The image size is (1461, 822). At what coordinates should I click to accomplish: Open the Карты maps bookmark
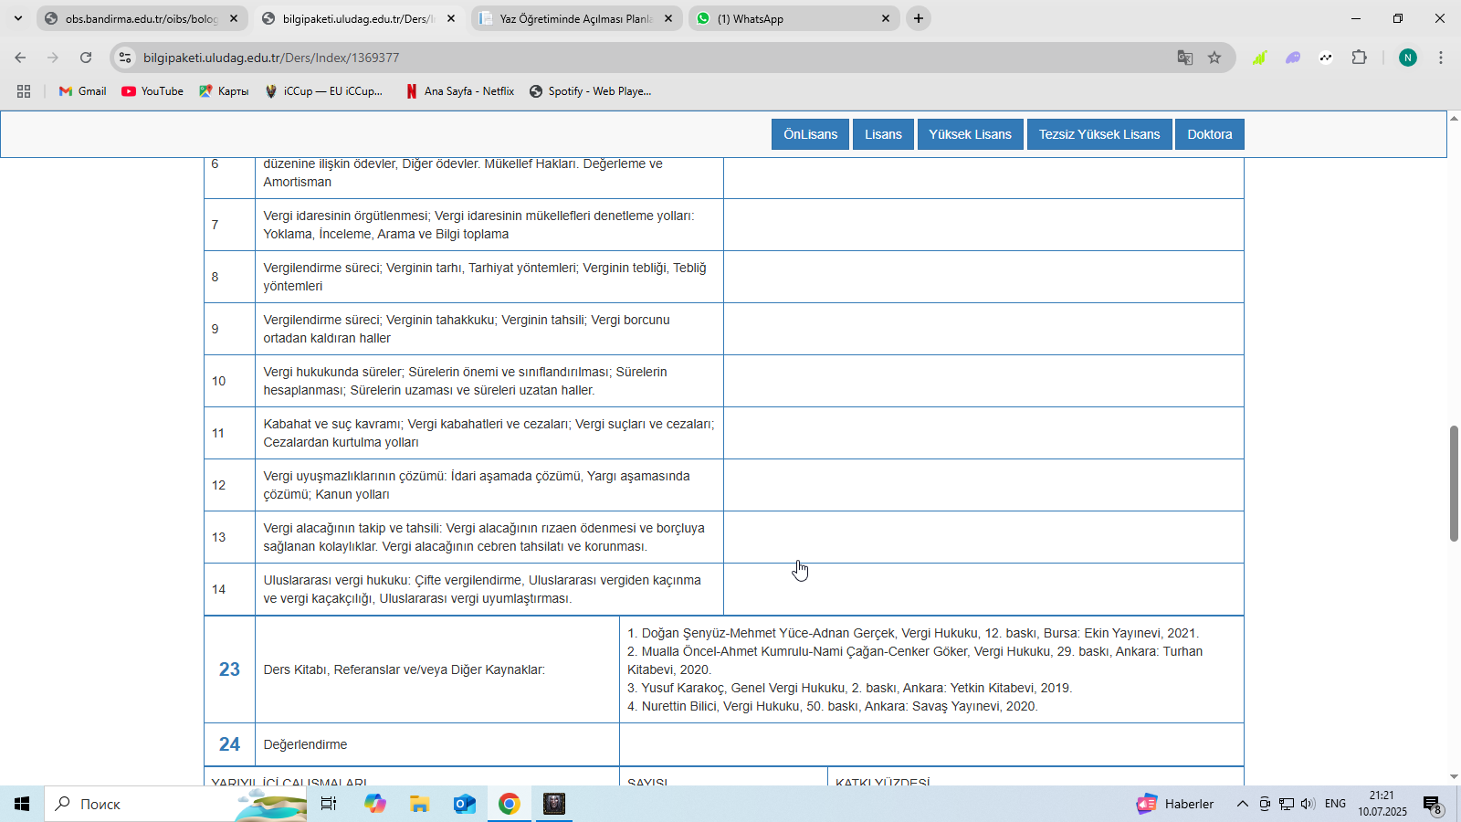coord(224,91)
